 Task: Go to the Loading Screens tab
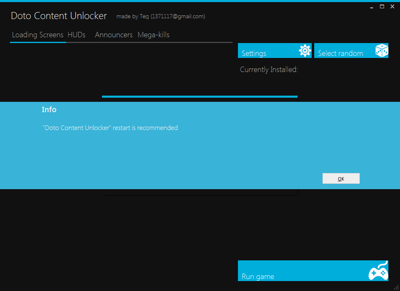click(37, 35)
